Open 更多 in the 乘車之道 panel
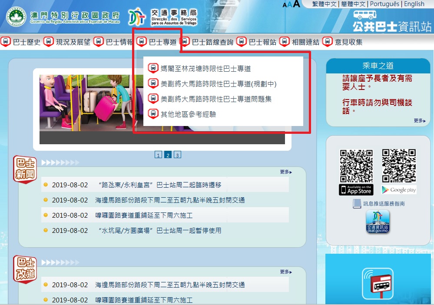Screen dimensions: 434x305 420,121
